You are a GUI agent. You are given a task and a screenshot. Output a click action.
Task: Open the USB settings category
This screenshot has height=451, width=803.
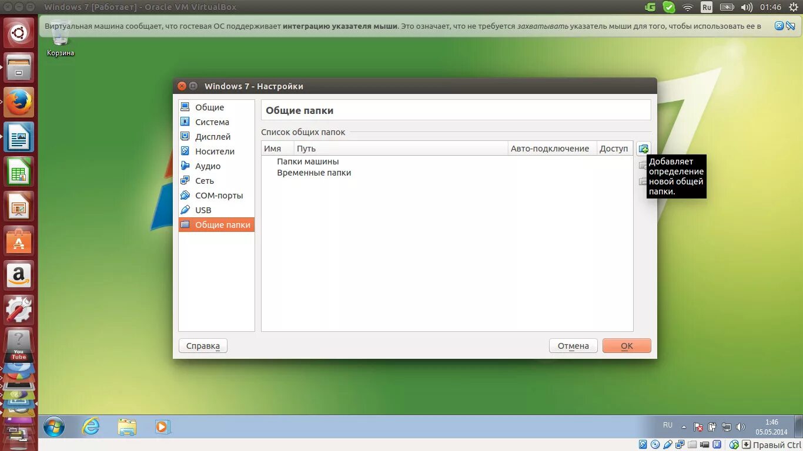(216, 210)
